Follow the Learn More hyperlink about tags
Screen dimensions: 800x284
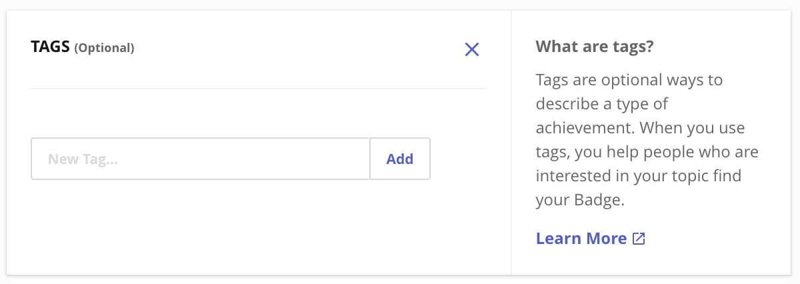coord(581,239)
